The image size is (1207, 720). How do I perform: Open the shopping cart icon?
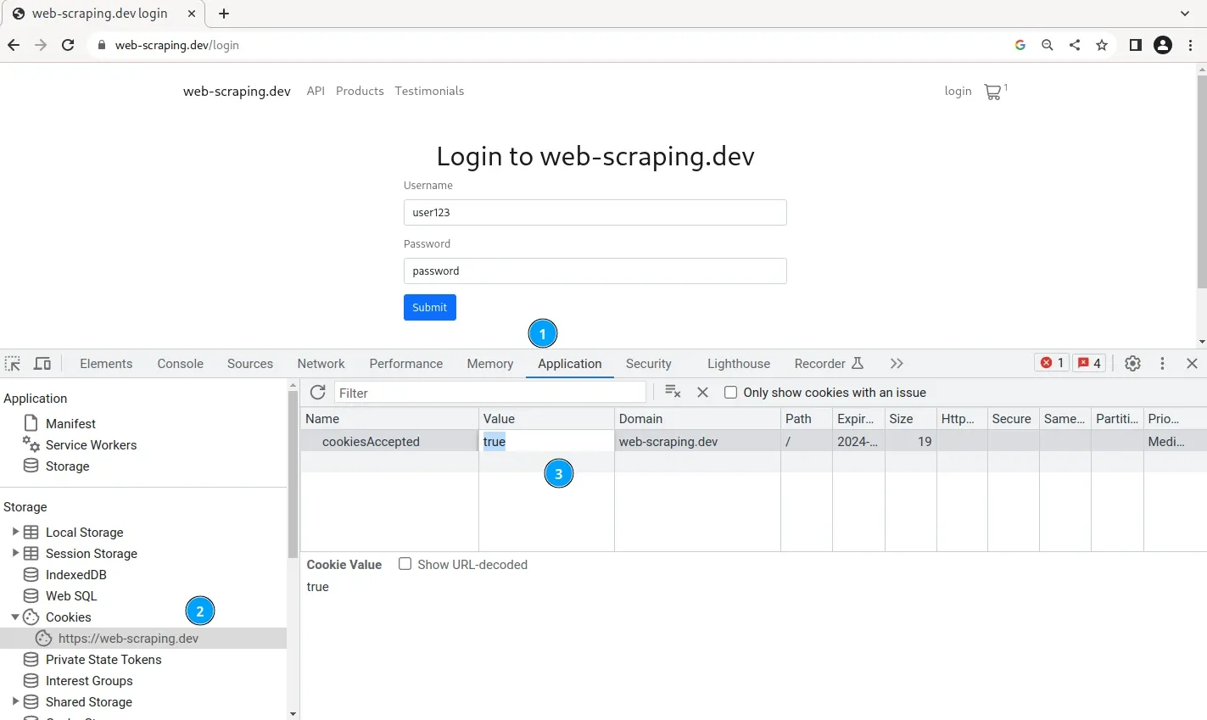coord(992,92)
